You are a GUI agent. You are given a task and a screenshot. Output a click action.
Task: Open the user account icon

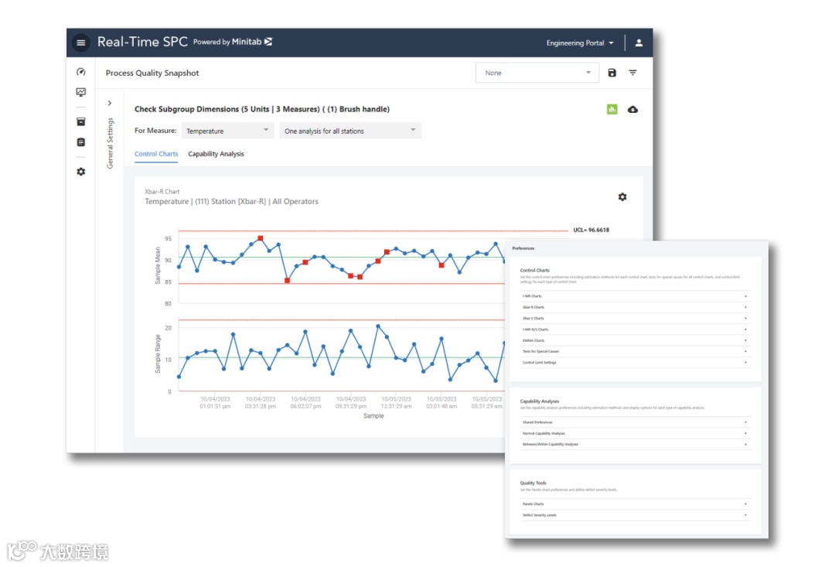639,43
